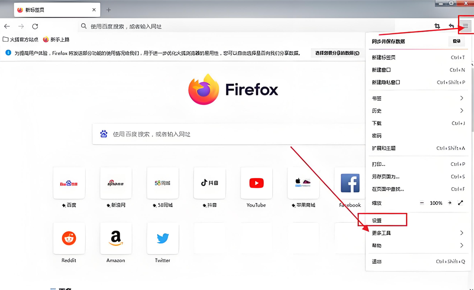Screen dimensions: 474x290
Task: Choose the Ctrl+N new window menu item
Action: pyautogui.click(x=418, y=70)
